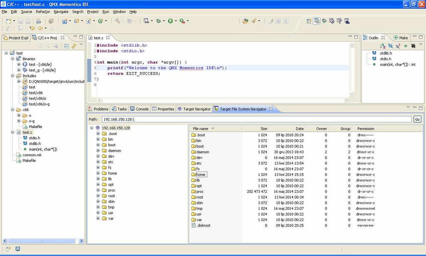Switch to the Project Explorer tab
The image size is (426, 256).
[16, 38]
